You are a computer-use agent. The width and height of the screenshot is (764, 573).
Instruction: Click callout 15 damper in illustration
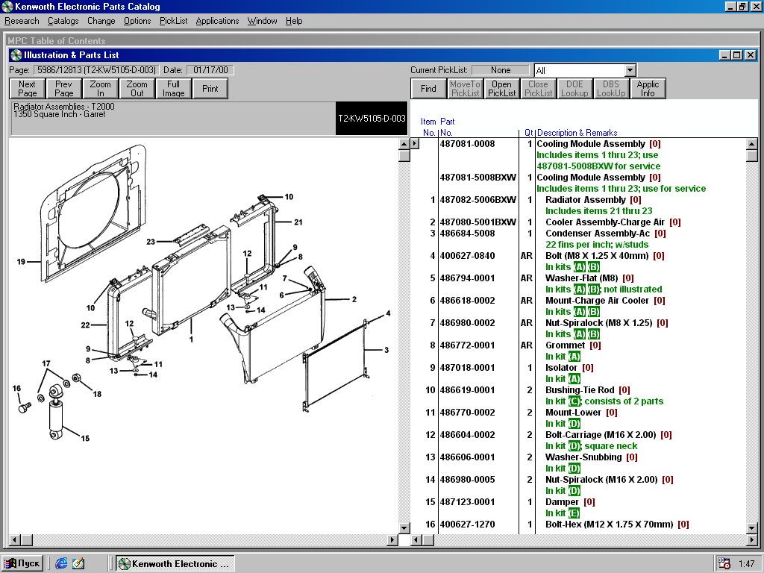click(x=85, y=438)
